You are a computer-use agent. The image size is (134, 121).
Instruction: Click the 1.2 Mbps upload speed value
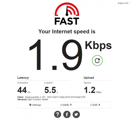tap(93, 90)
